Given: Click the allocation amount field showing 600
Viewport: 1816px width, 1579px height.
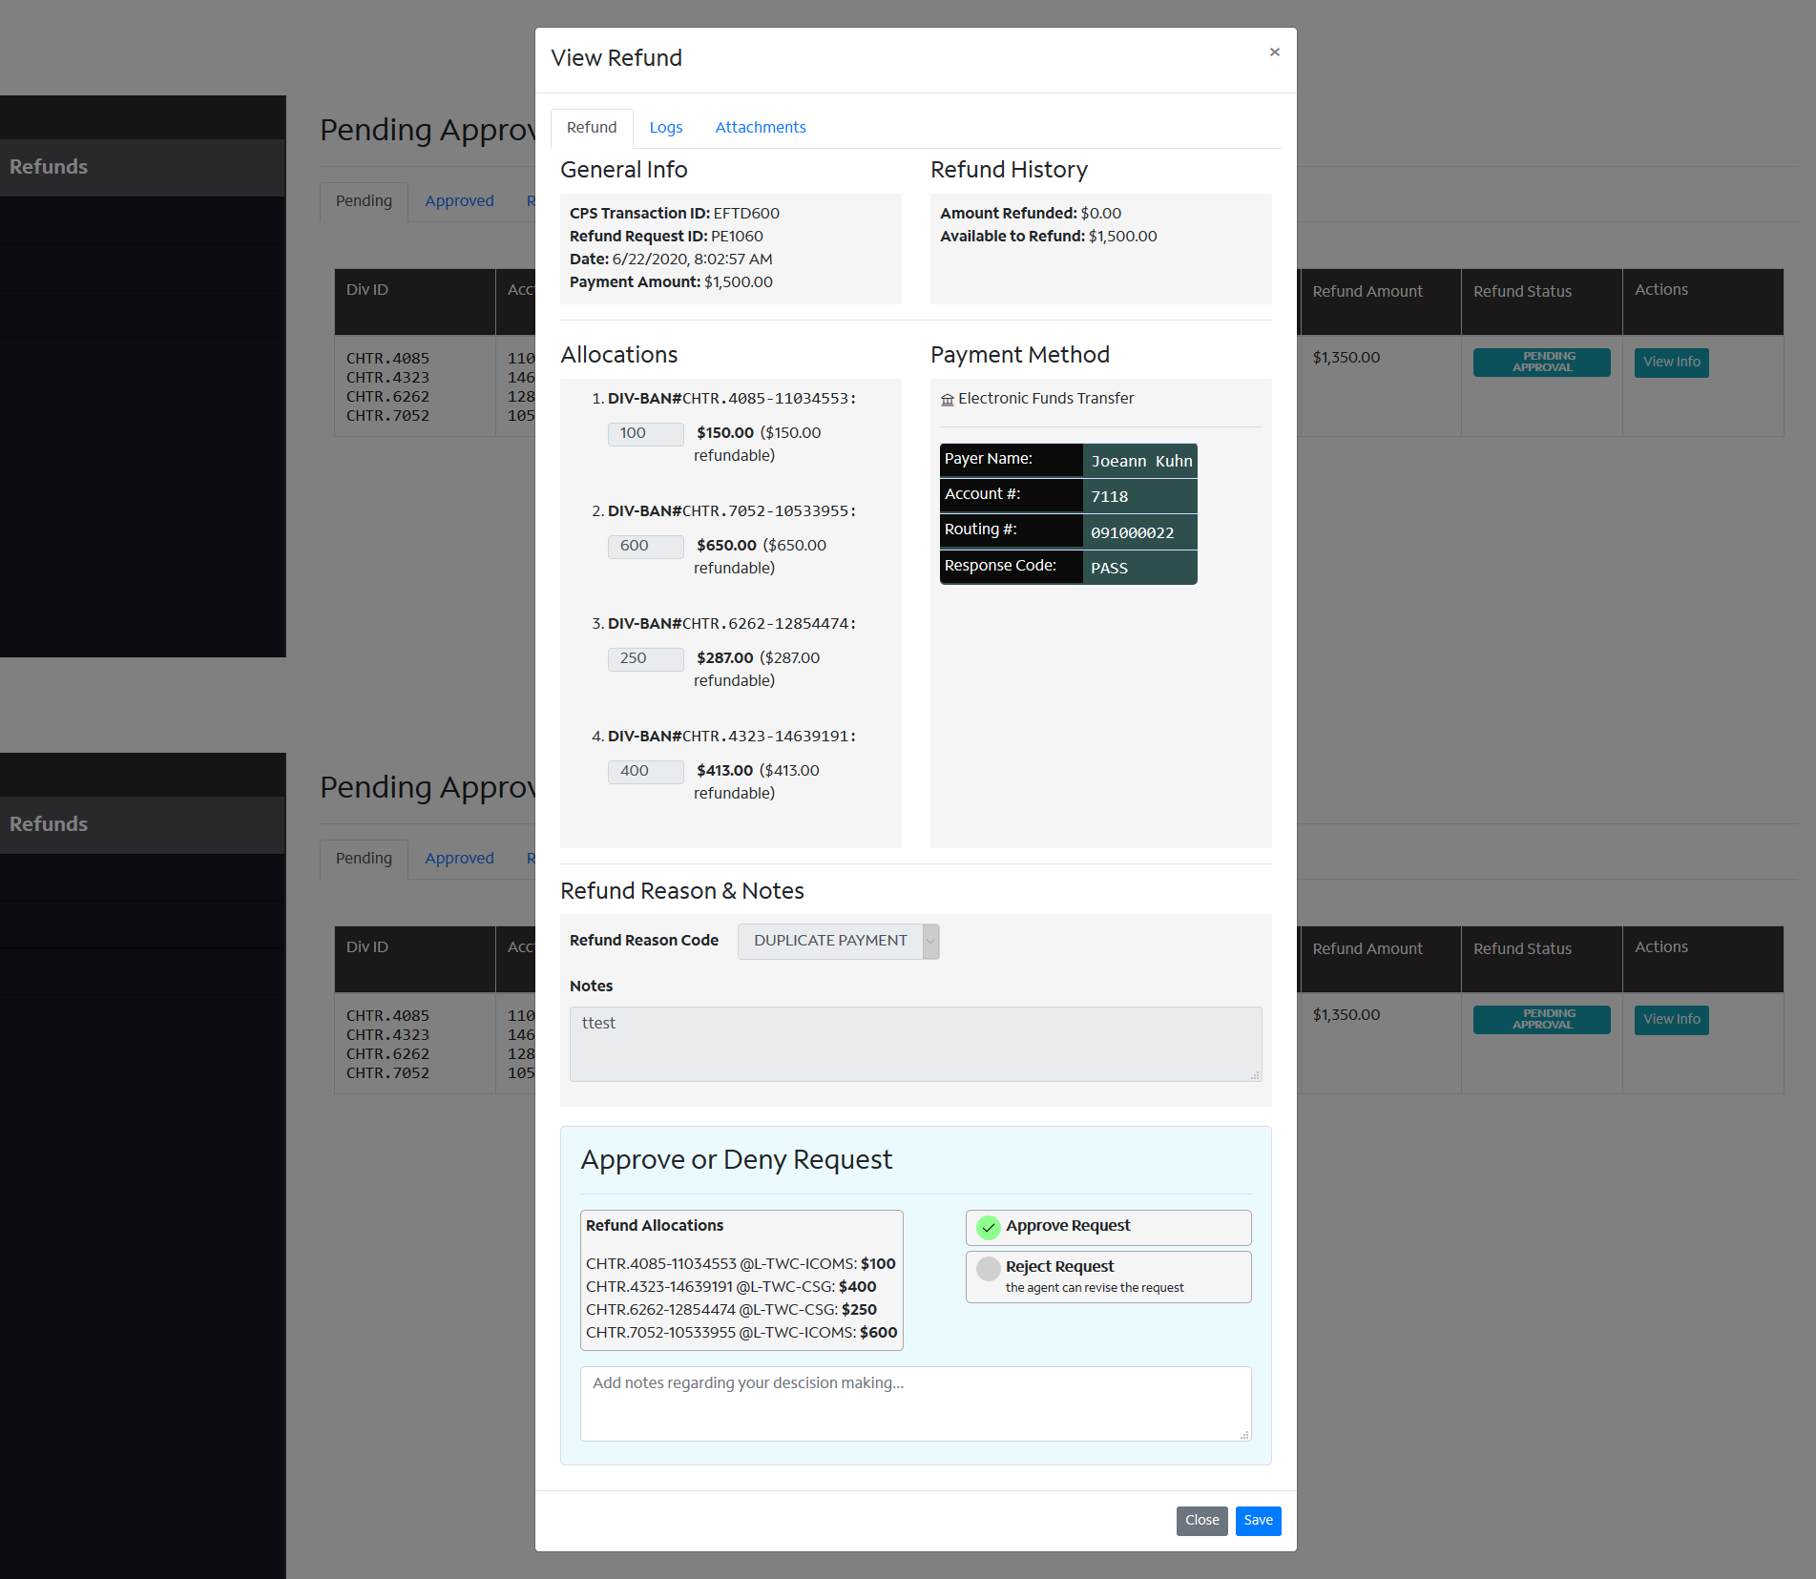Looking at the screenshot, I should click(x=645, y=546).
